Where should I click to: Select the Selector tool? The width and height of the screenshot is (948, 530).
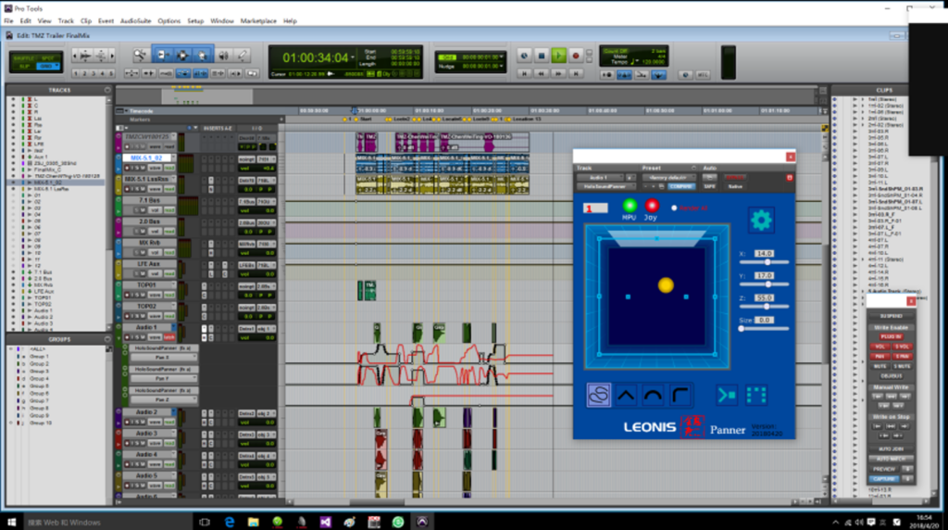coord(182,56)
